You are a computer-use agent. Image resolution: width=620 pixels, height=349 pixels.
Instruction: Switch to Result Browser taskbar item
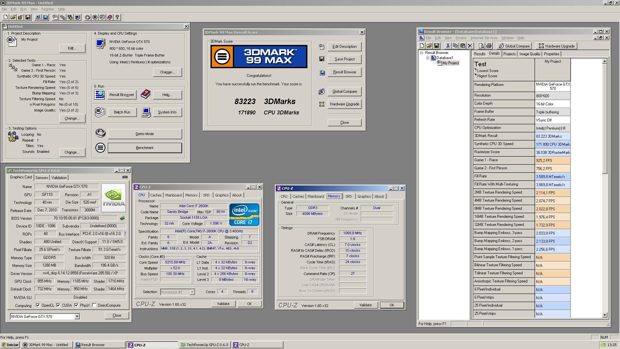[99, 345]
